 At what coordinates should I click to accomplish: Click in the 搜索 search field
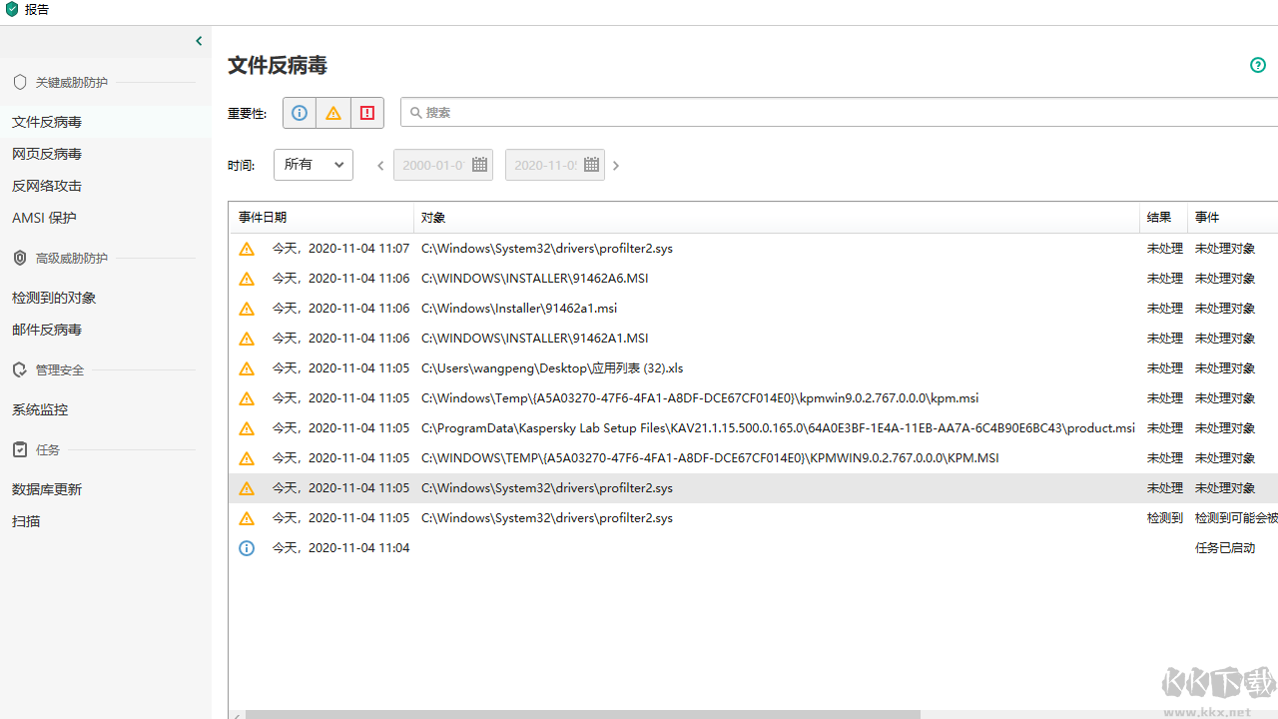tap(839, 113)
